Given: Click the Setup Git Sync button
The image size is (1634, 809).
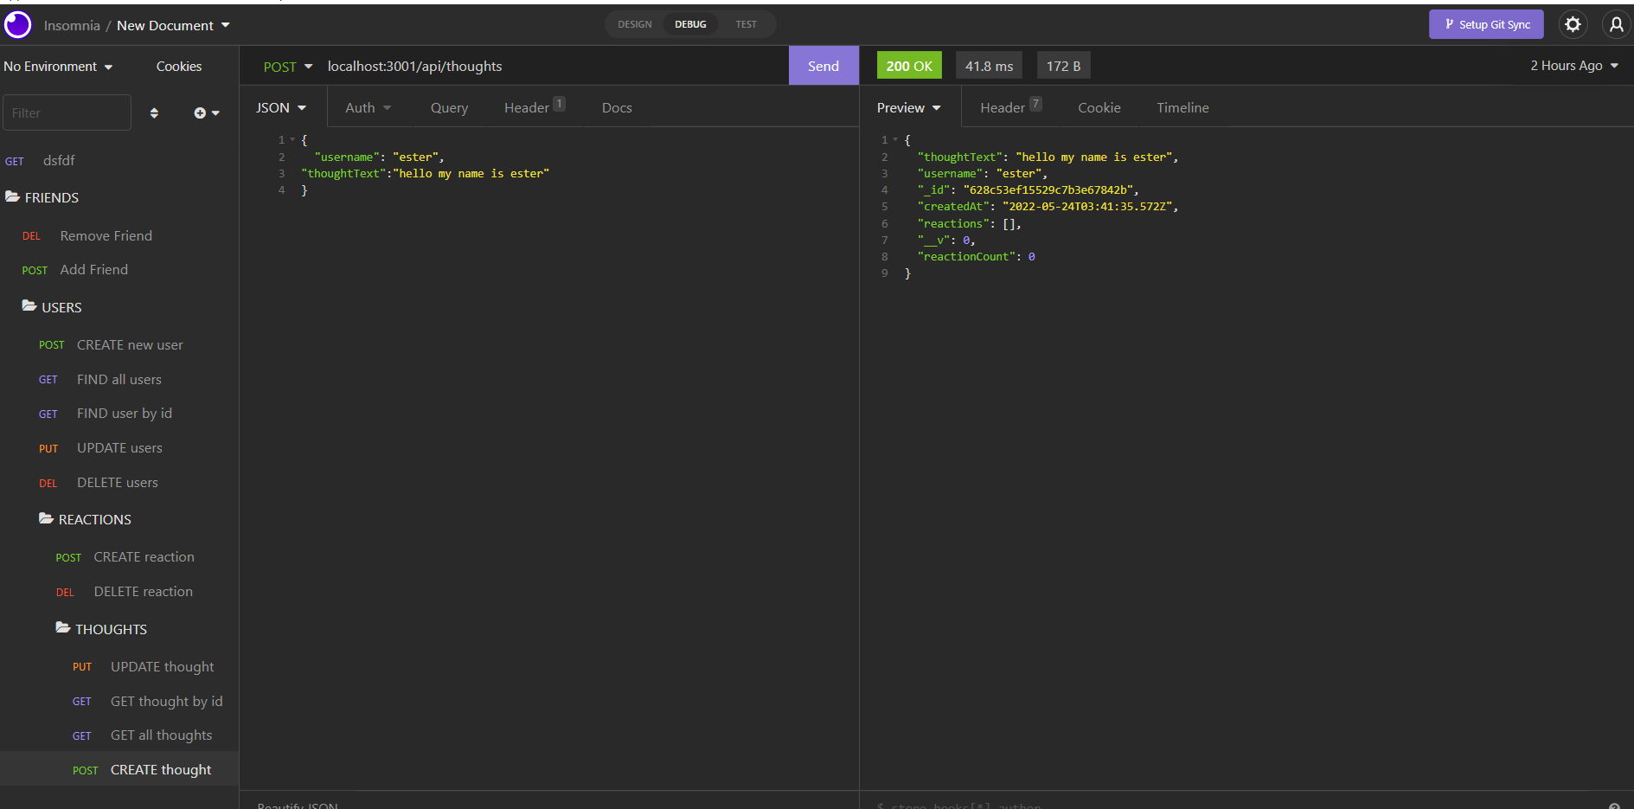Looking at the screenshot, I should click(x=1486, y=24).
